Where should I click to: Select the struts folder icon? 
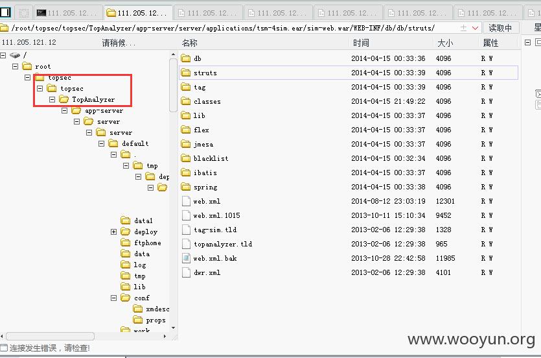(185, 73)
